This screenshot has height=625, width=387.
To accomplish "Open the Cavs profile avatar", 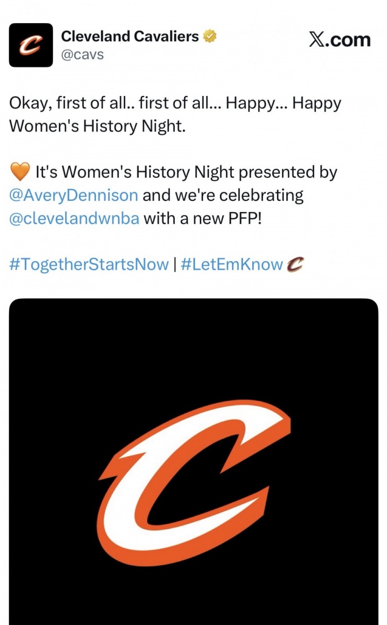I will [x=31, y=45].
